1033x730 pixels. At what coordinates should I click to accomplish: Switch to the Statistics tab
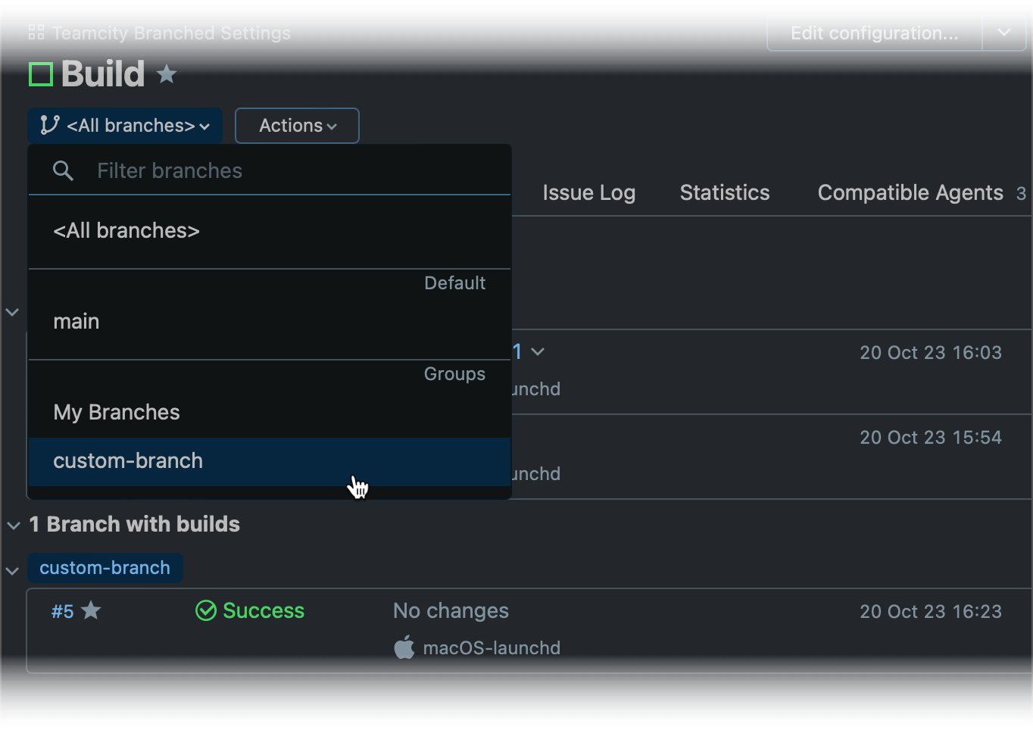[724, 192]
